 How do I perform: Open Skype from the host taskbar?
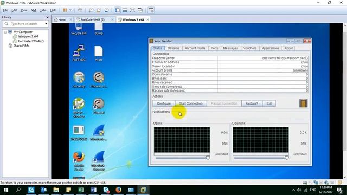(x=31, y=190)
